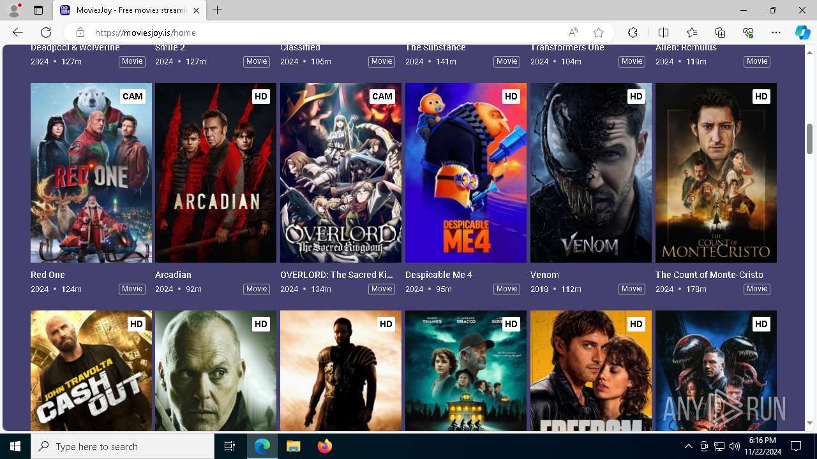This screenshot has width=817, height=459.
Task: Click the Red One title link
Action: point(48,275)
